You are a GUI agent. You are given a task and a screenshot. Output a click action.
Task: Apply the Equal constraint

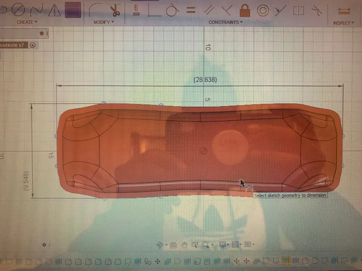pyautogui.click(x=191, y=10)
